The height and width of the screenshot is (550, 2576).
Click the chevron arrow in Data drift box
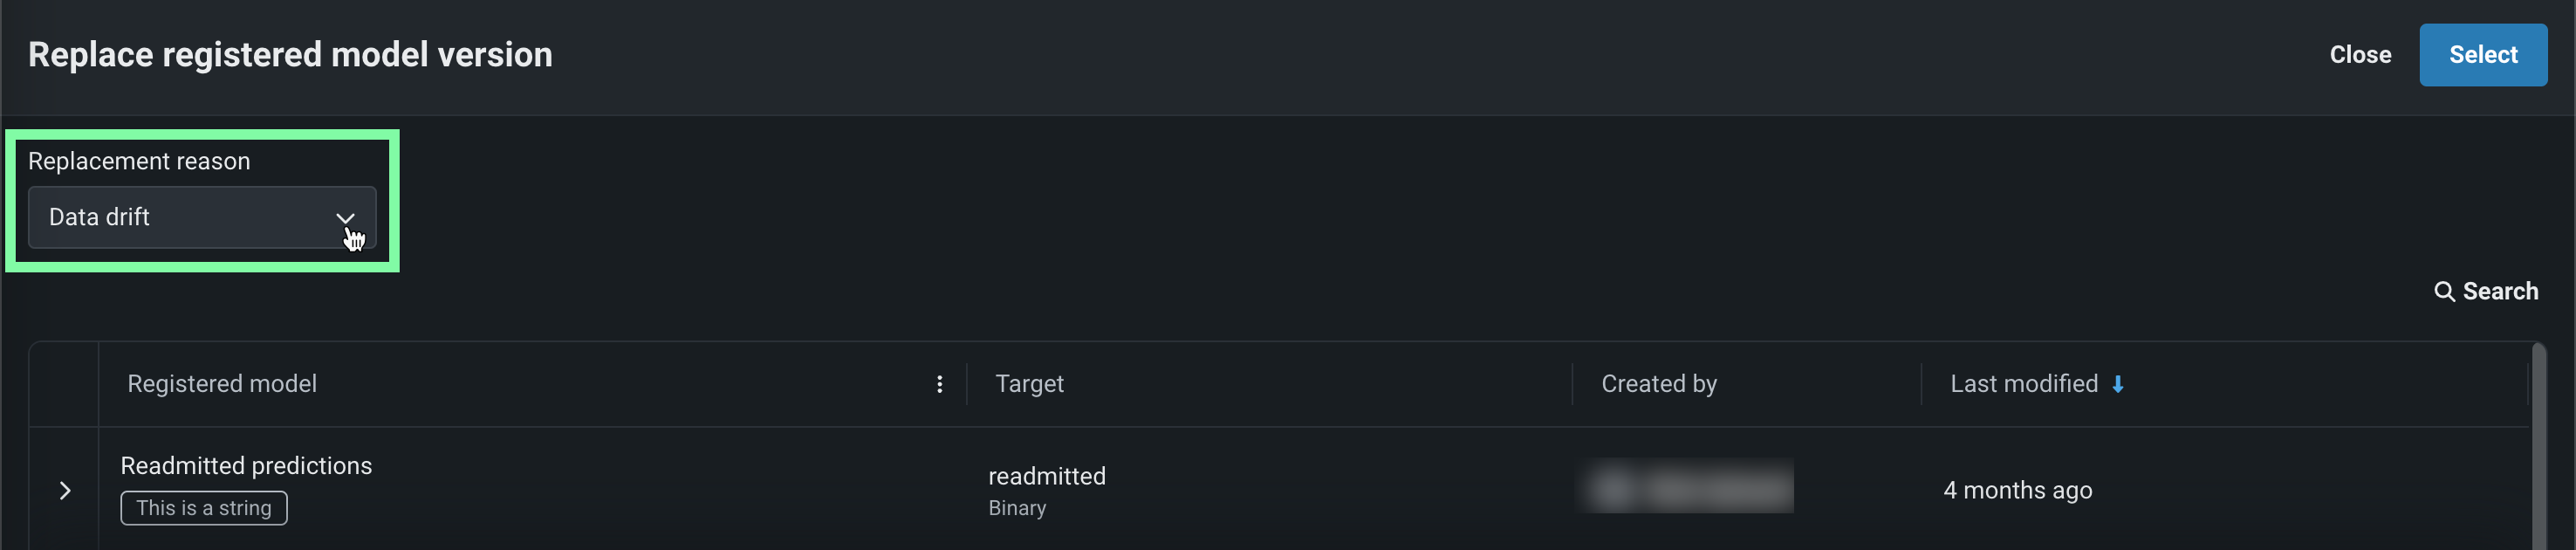click(x=345, y=218)
